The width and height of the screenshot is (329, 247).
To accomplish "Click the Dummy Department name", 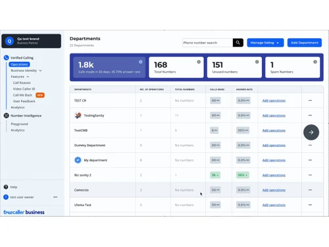I will point(89,146).
